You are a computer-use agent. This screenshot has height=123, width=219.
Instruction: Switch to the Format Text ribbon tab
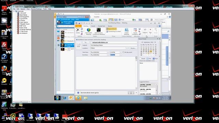coord(101,26)
